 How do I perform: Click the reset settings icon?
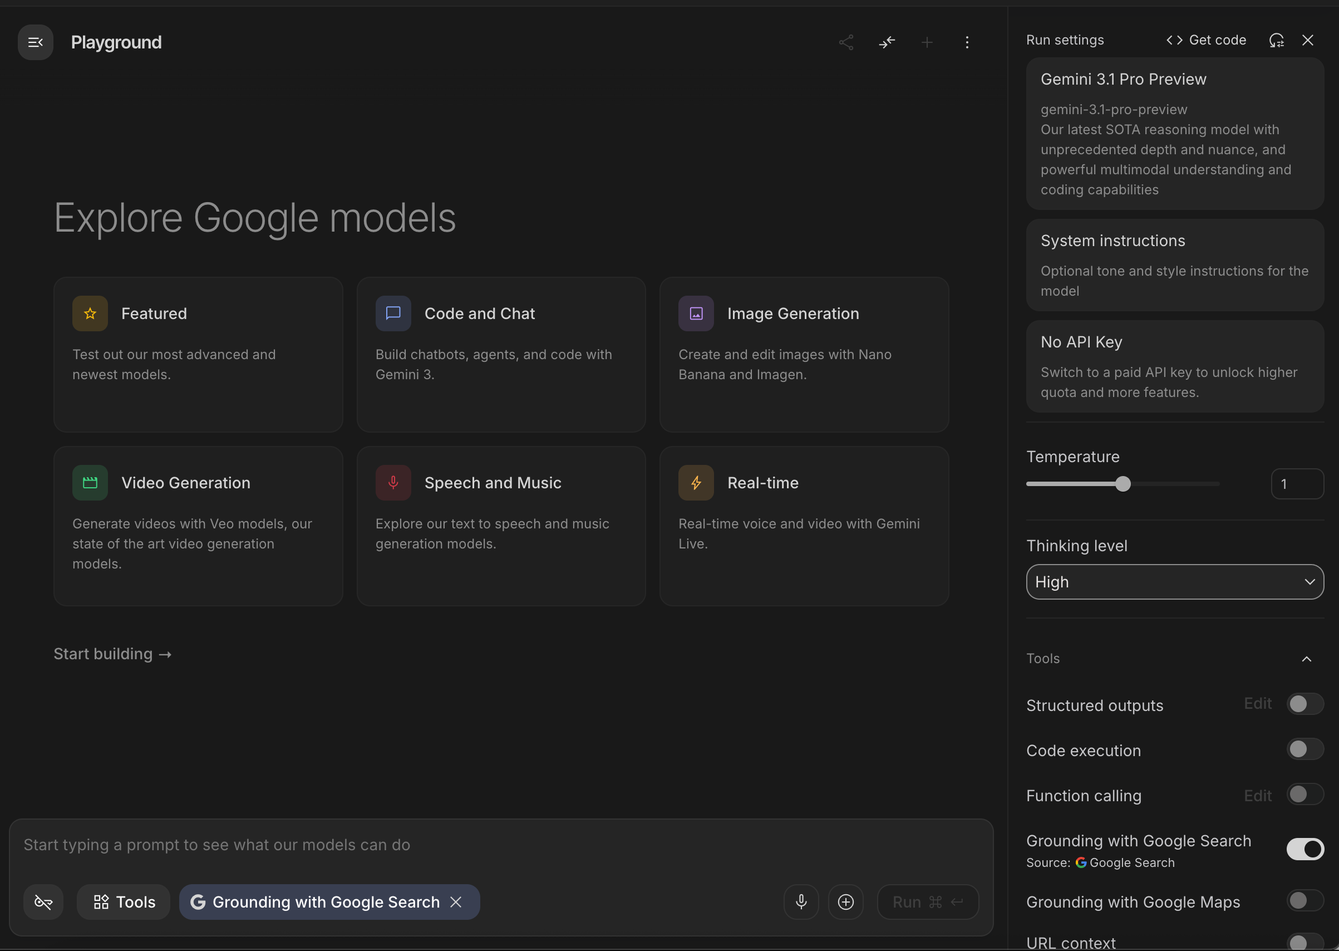tap(1276, 41)
